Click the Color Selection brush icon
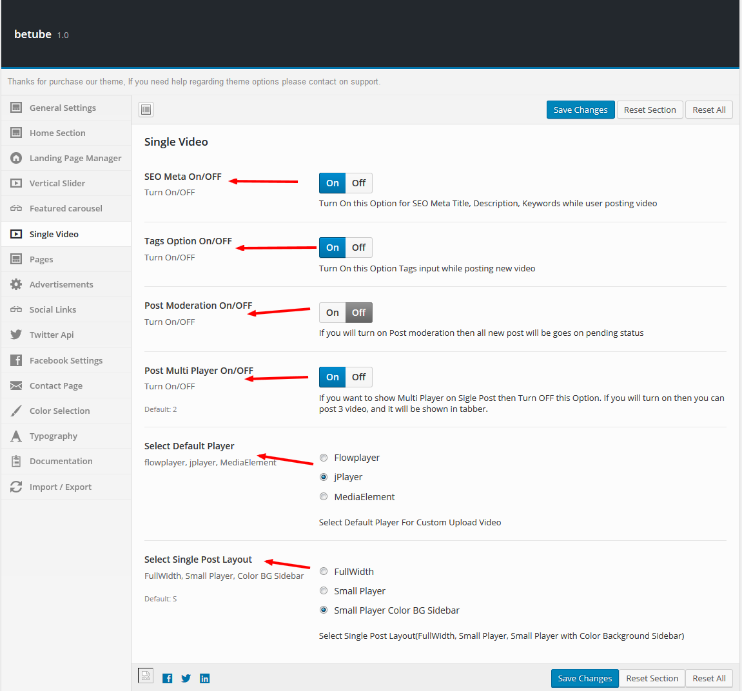Viewport: 742px width, 691px height. point(15,411)
